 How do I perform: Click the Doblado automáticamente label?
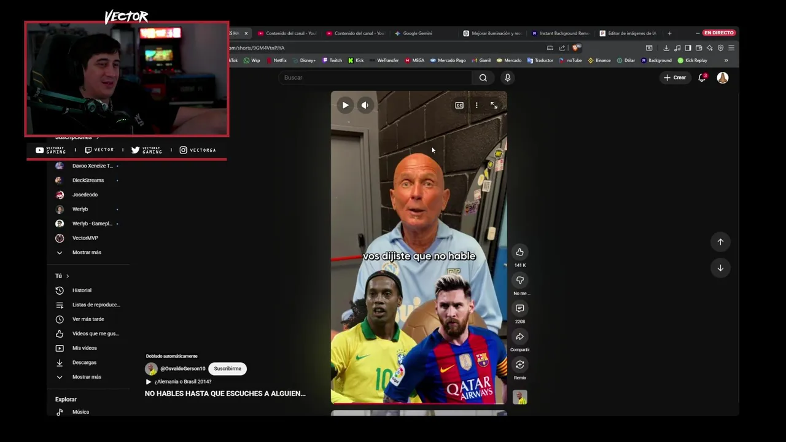click(171, 356)
